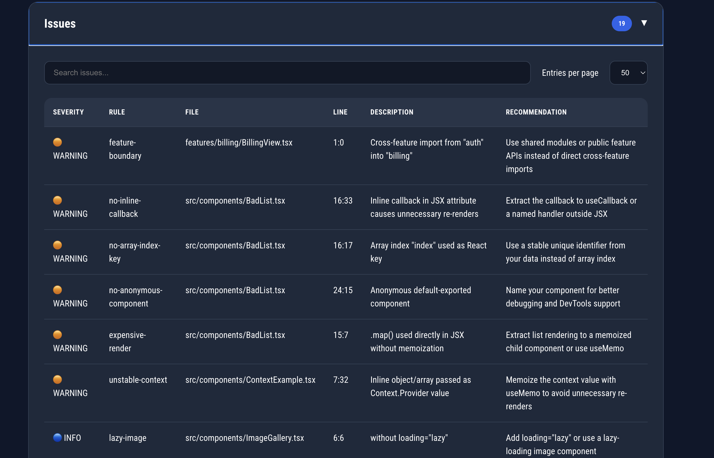
Task: Open the Entries per page dropdown showing 50
Action: 628,72
